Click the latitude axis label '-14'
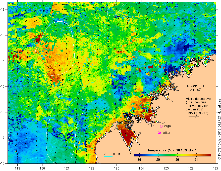 click(3, 61)
